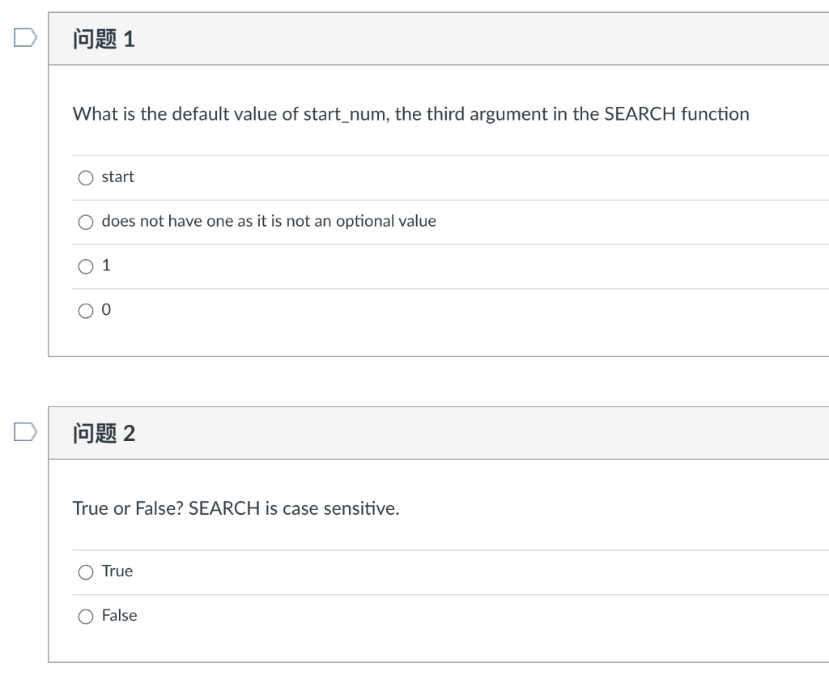Click the '1' answer label text
The image size is (829, 692).
point(106,265)
